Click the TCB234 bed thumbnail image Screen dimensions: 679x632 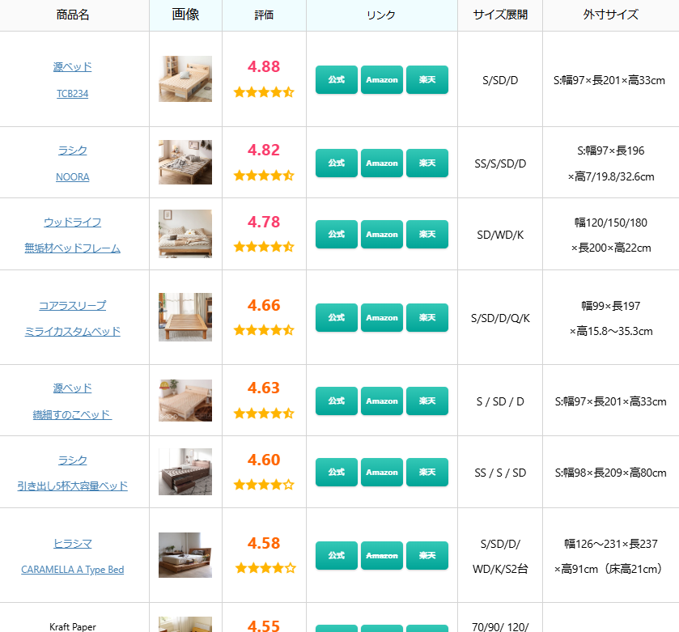185,78
